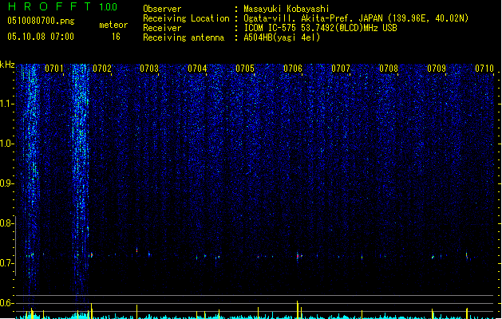502x319 pixels.
Task: Click the 0703 time marker
Action: tap(149, 69)
